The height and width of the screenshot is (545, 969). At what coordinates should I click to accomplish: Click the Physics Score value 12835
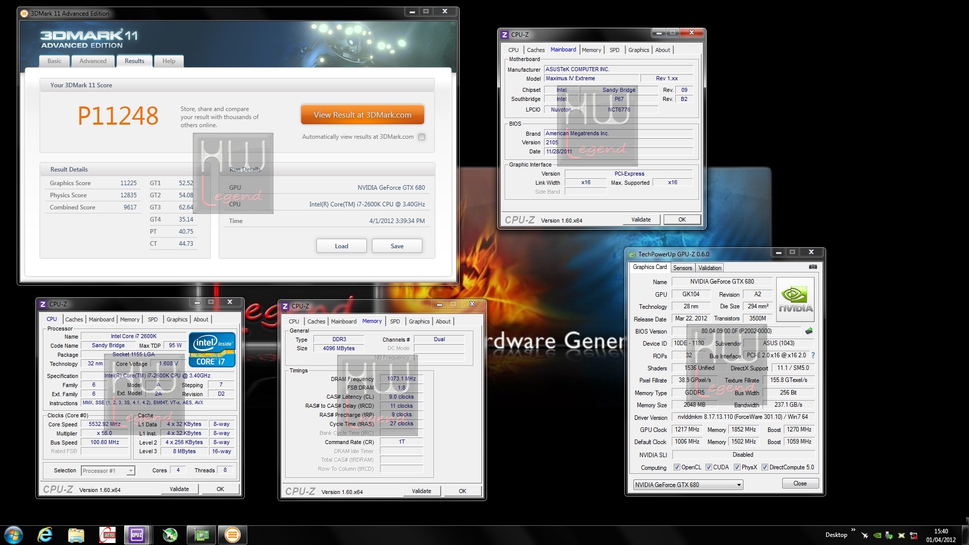(128, 195)
